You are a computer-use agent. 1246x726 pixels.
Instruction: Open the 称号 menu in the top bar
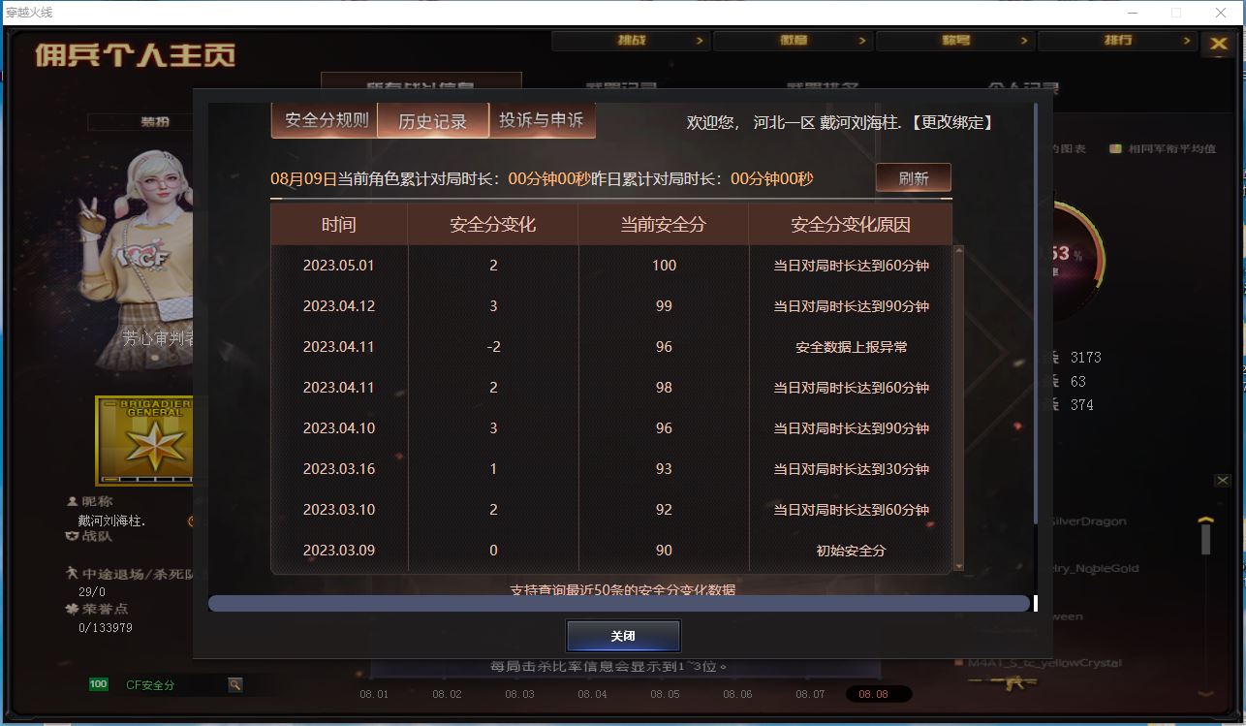(955, 41)
